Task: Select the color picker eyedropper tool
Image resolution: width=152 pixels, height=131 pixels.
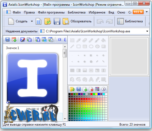Action: [x=78, y=40]
